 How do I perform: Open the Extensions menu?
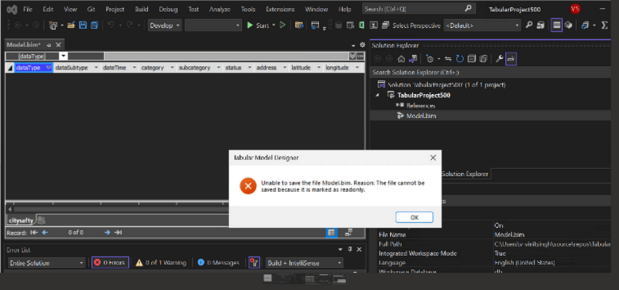pos(280,9)
